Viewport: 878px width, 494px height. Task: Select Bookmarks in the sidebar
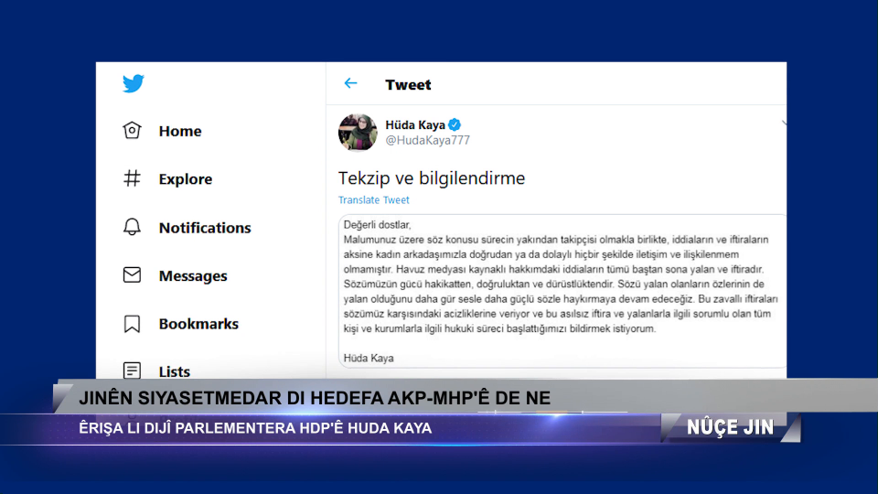[x=198, y=324]
